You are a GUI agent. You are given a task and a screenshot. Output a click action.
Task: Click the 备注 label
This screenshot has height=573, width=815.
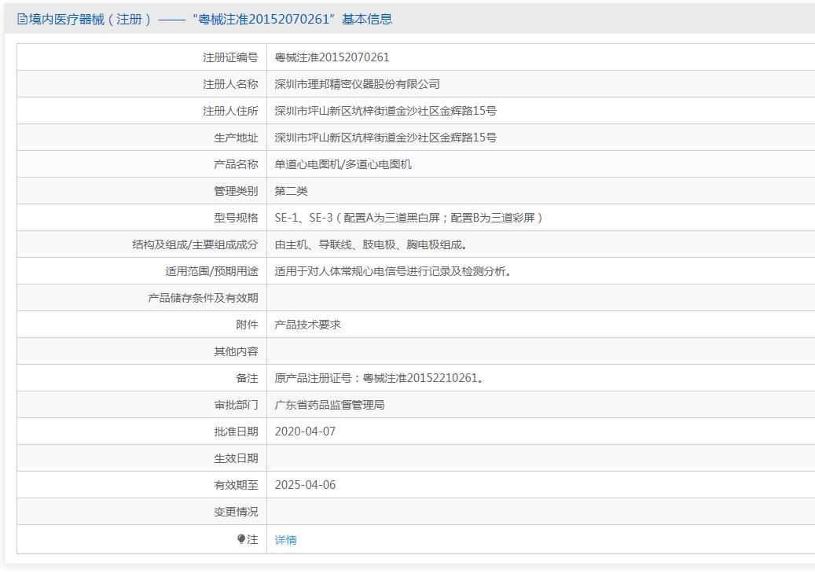[247, 378]
